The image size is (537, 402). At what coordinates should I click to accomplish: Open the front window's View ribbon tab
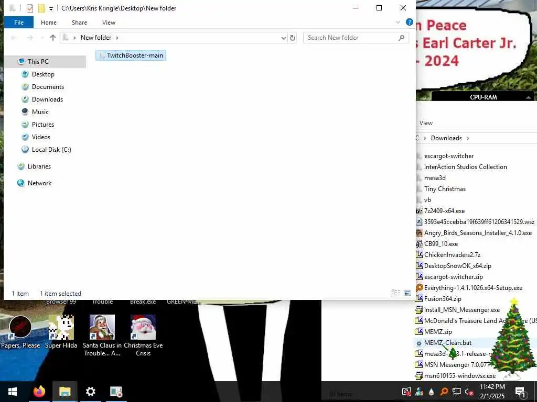tap(109, 22)
